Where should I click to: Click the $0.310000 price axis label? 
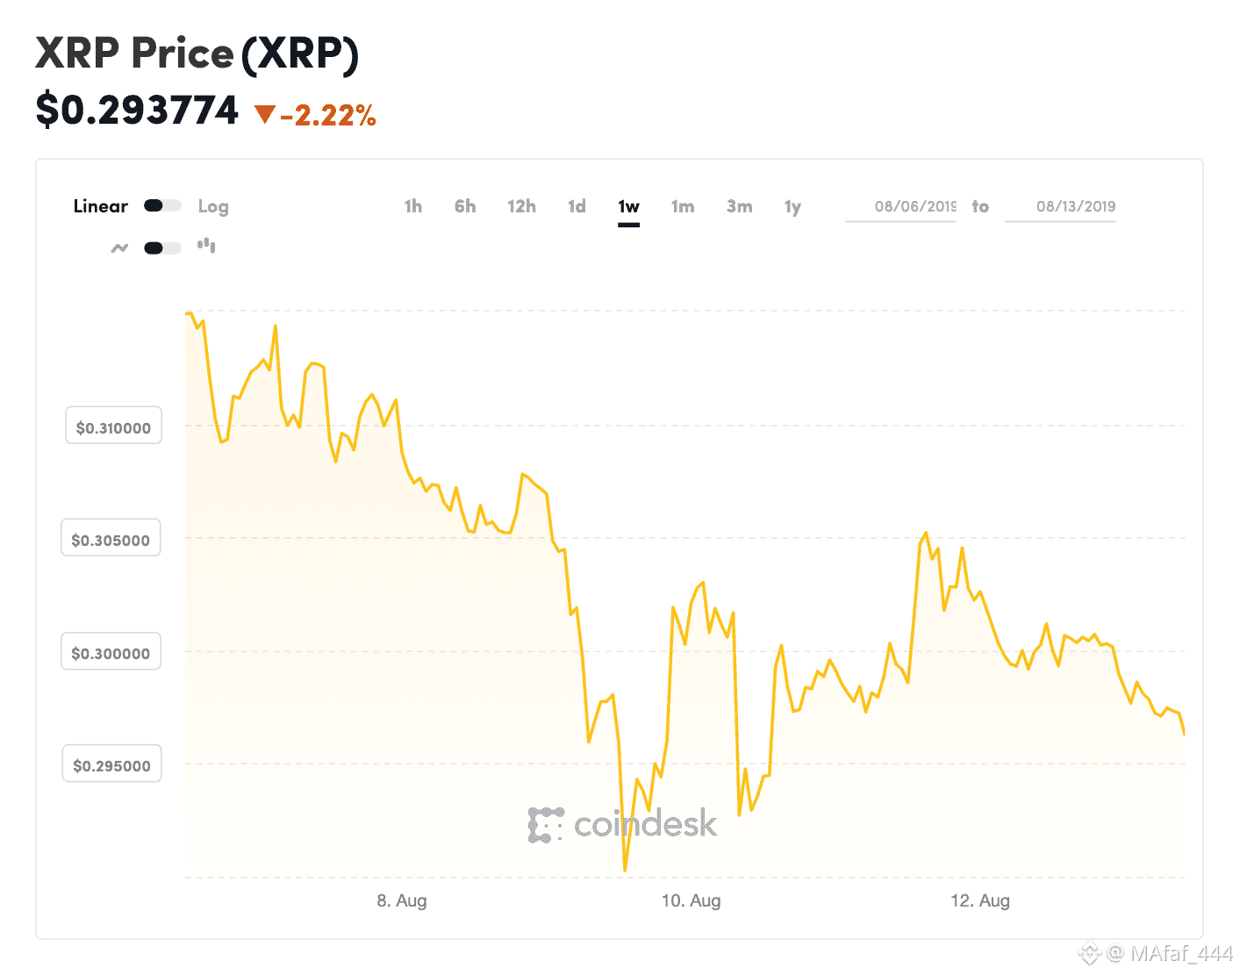point(113,427)
